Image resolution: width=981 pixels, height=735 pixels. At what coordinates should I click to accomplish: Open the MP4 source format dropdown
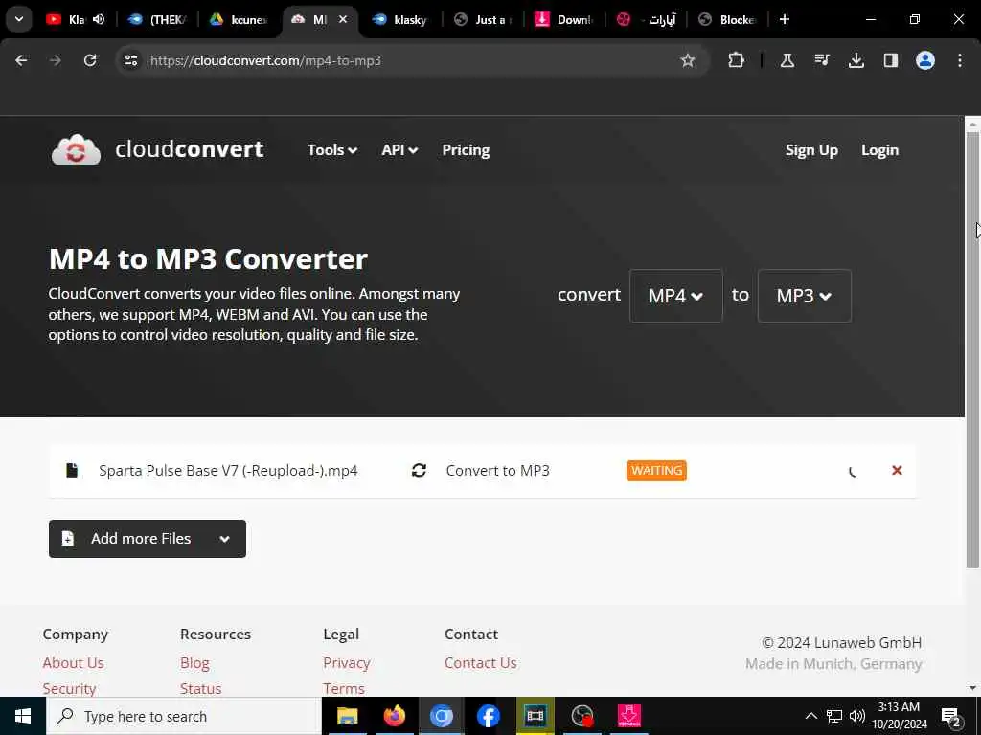pos(675,296)
